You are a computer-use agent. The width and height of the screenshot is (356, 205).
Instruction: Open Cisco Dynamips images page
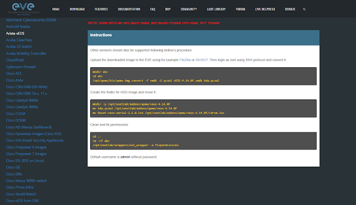[x=34, y=133]
